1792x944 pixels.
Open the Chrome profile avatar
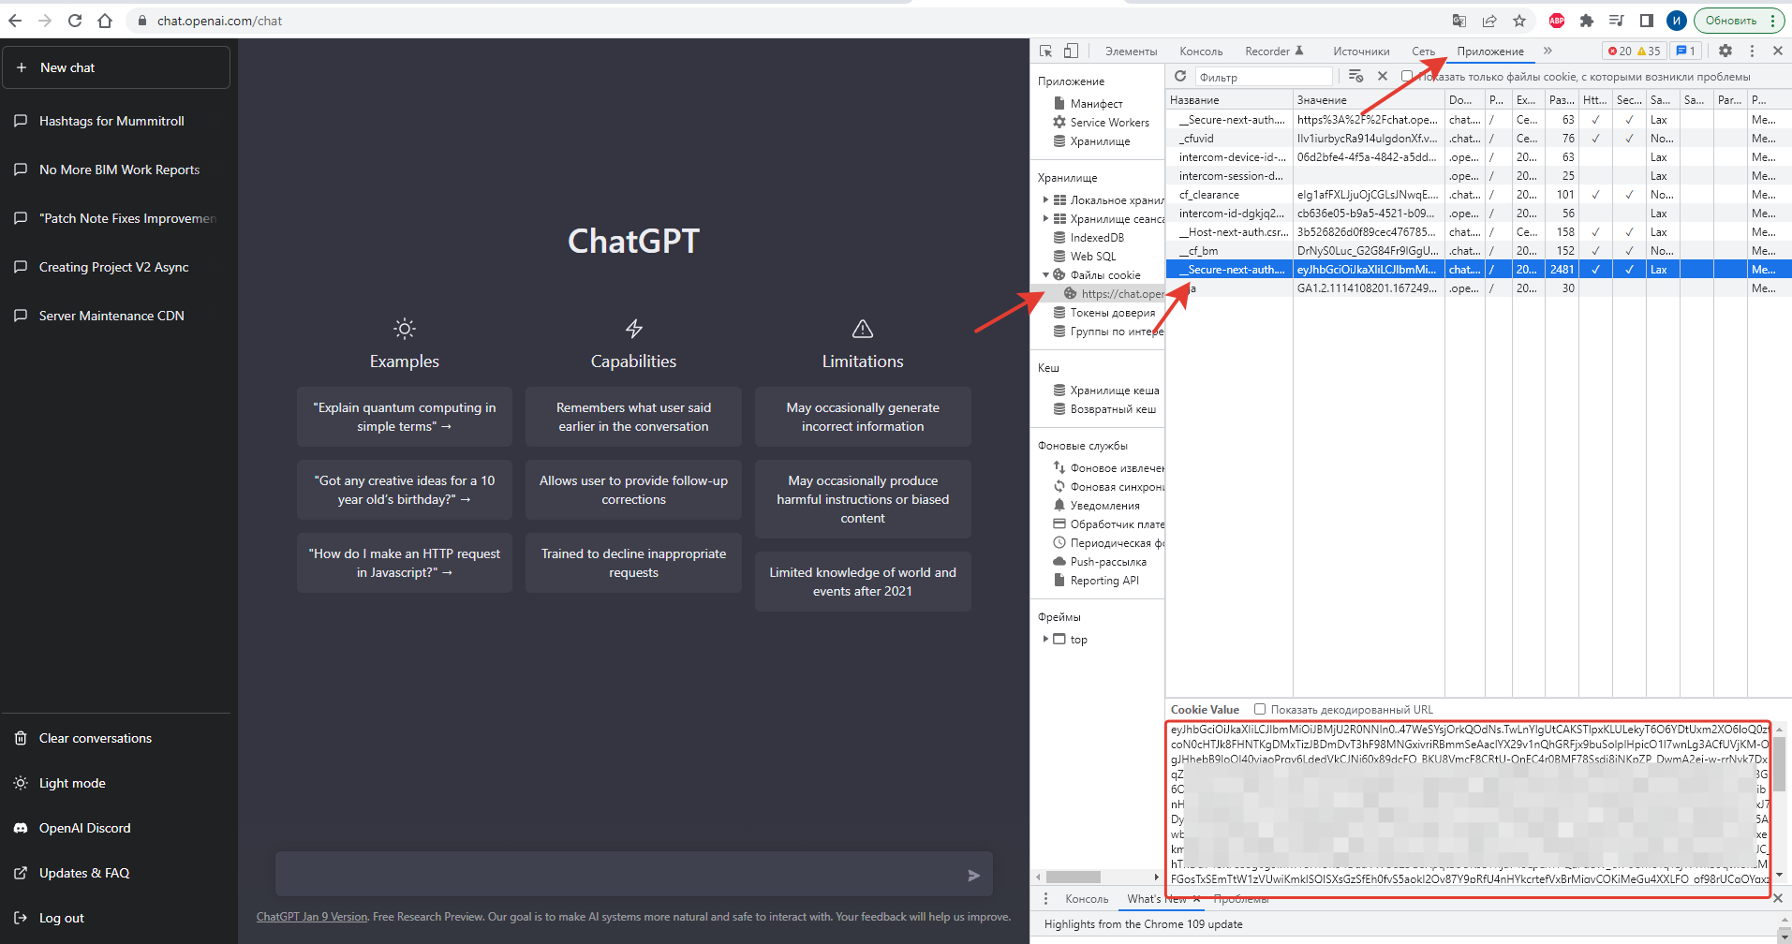(1677, 21)
